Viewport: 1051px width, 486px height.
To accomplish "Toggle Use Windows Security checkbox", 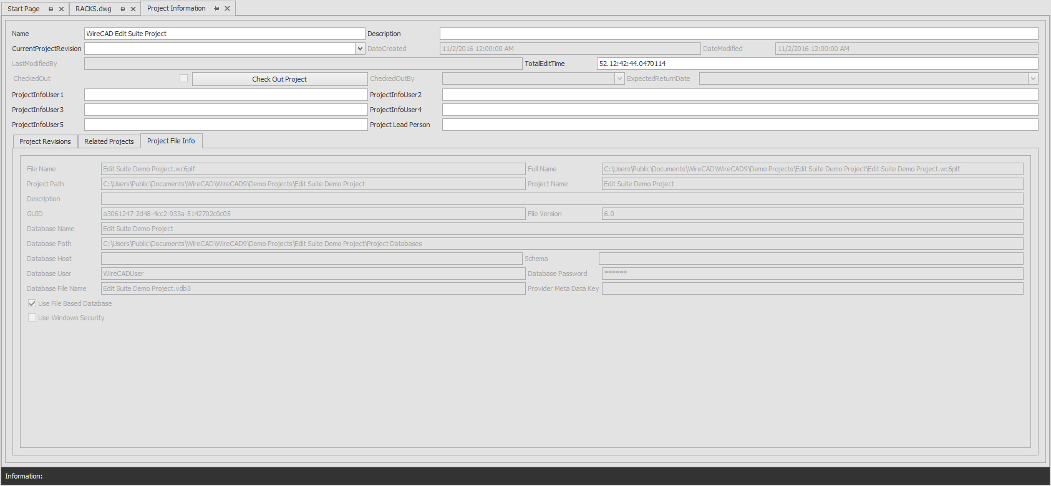I will click(32, 318).
